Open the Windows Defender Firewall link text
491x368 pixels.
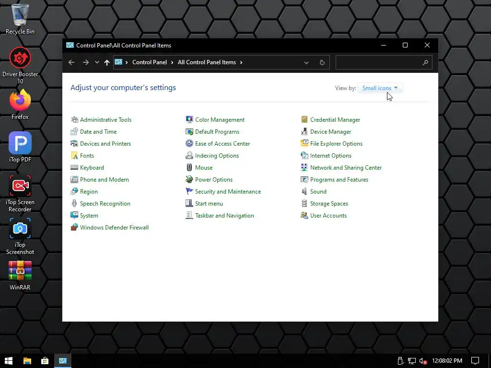coord(114,228)
